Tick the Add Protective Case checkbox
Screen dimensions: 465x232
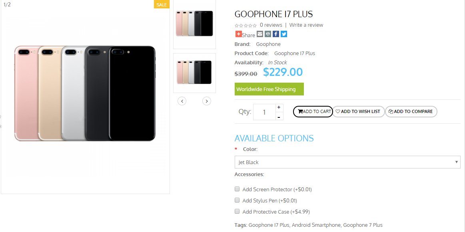point(237,211)
